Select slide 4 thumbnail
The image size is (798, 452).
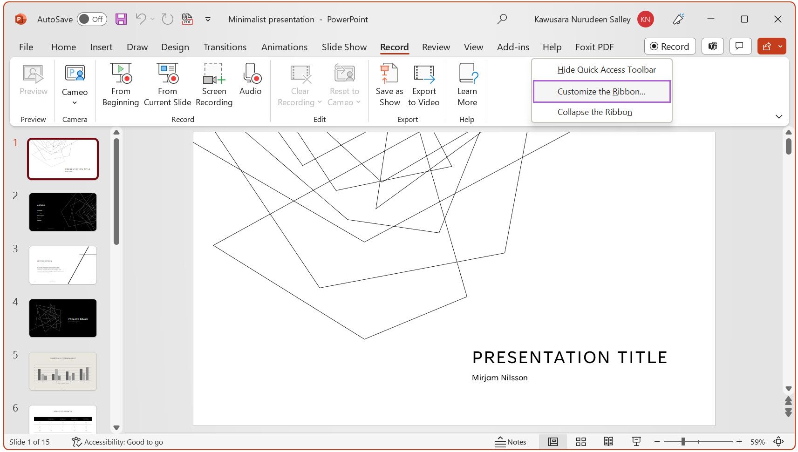[63, 318]
